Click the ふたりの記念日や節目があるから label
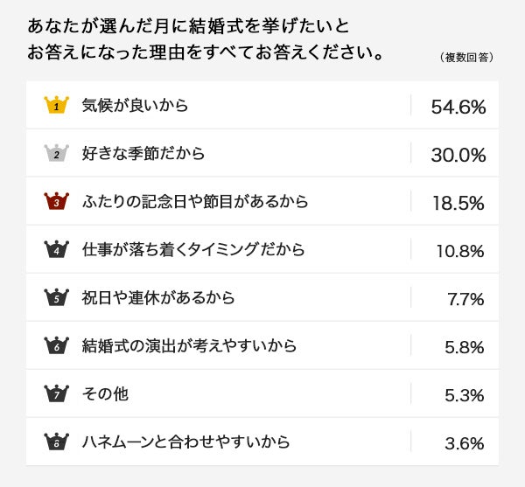525x487 pixels. 194,202
